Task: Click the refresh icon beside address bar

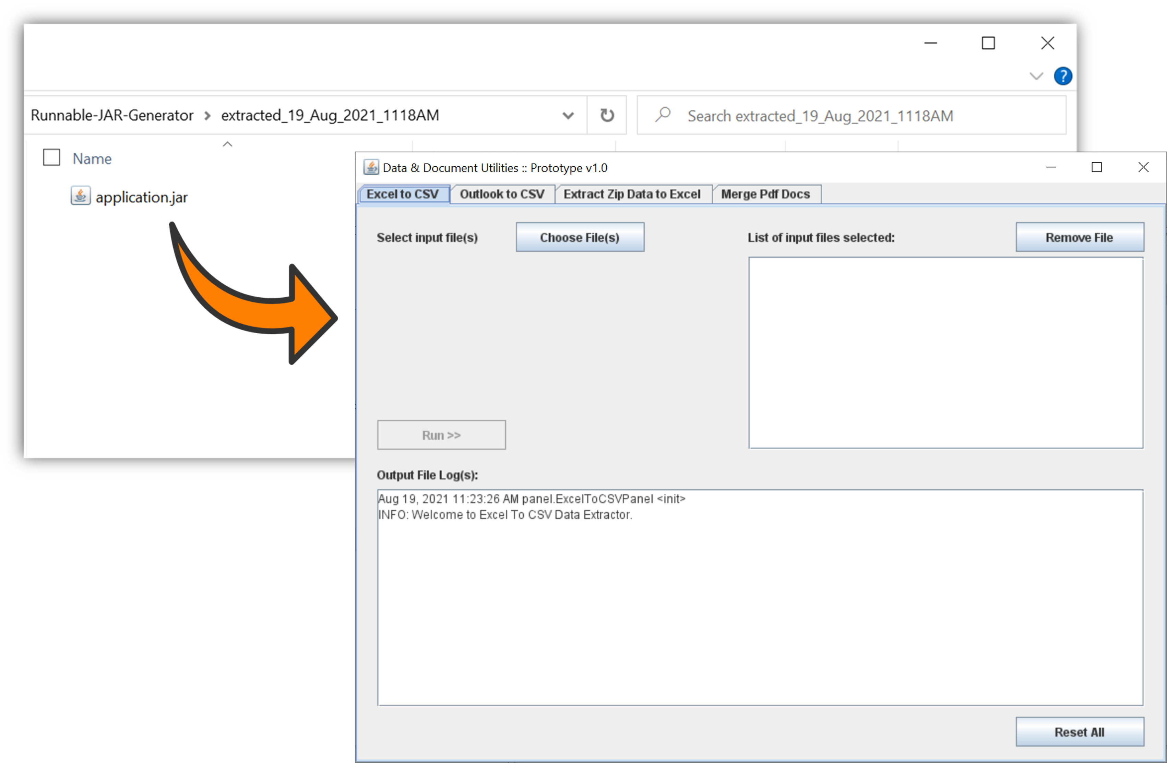Action: [x=607, y=115]
